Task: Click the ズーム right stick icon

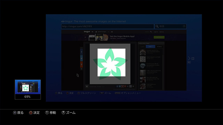Action: pyautogui.click(x=63, y=112)
